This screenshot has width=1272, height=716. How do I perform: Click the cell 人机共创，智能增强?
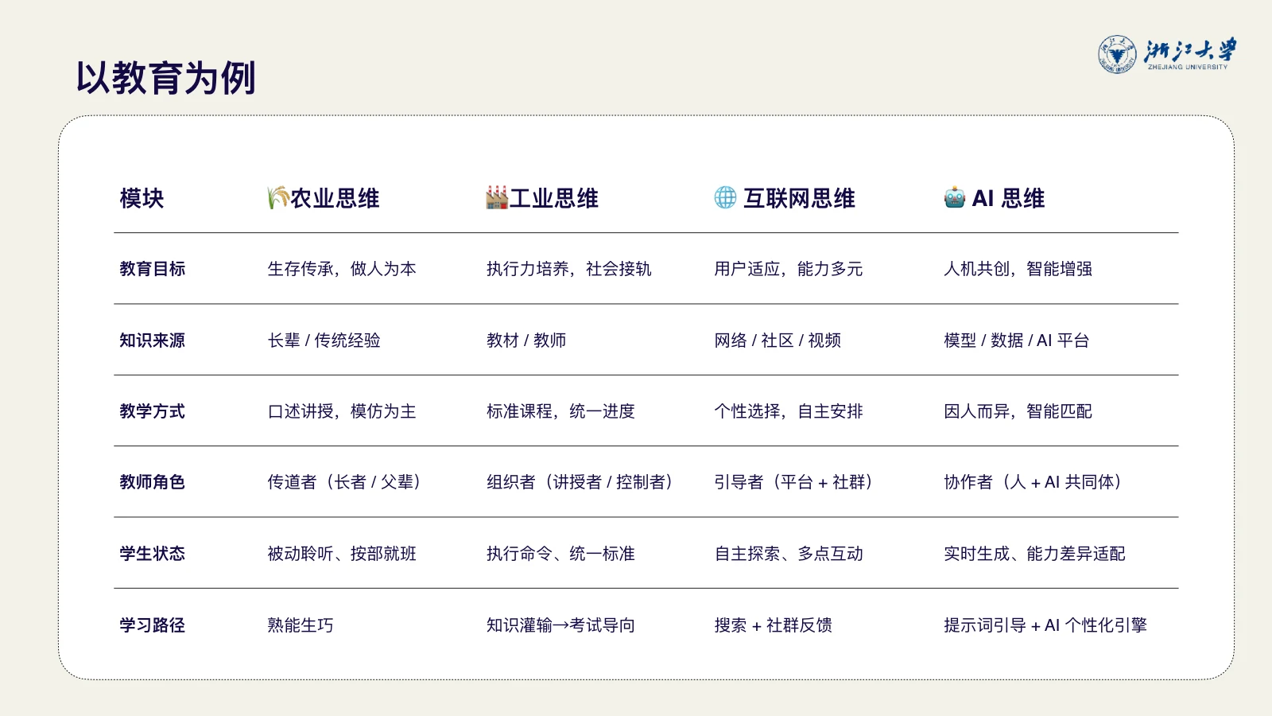(1018, 269)
